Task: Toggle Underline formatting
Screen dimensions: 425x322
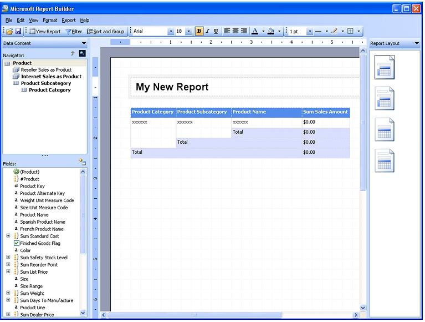Action: pyautogui.click(x=216, y=32)
